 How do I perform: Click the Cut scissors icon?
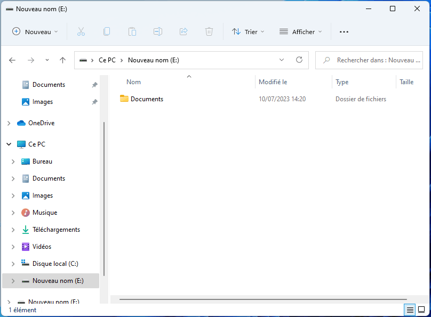point(81,32)
